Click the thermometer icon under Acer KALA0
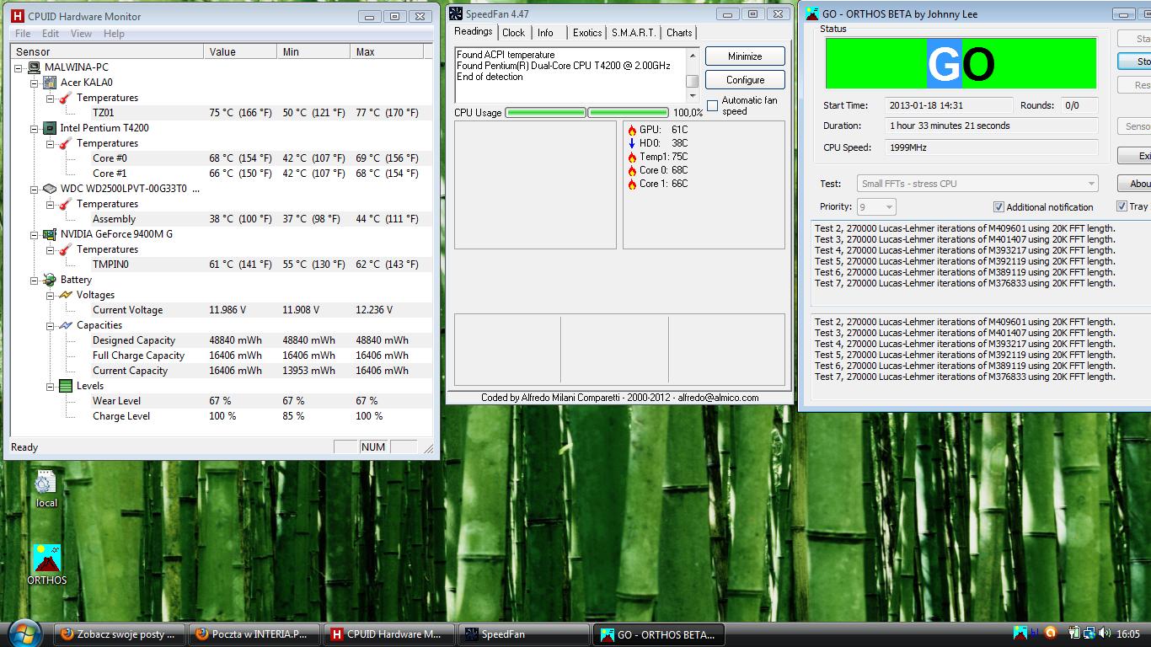The image size is (1151, 647). click(66, 98)
